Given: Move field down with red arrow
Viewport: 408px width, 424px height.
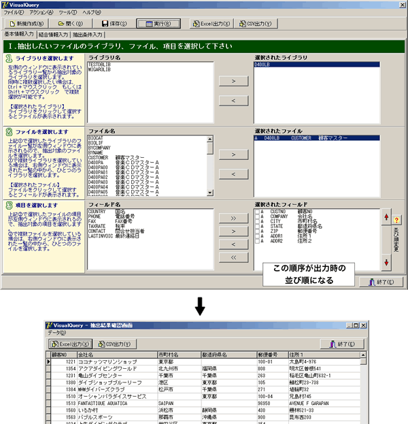Looking at the screenshot, I should (x=386, y=262).
